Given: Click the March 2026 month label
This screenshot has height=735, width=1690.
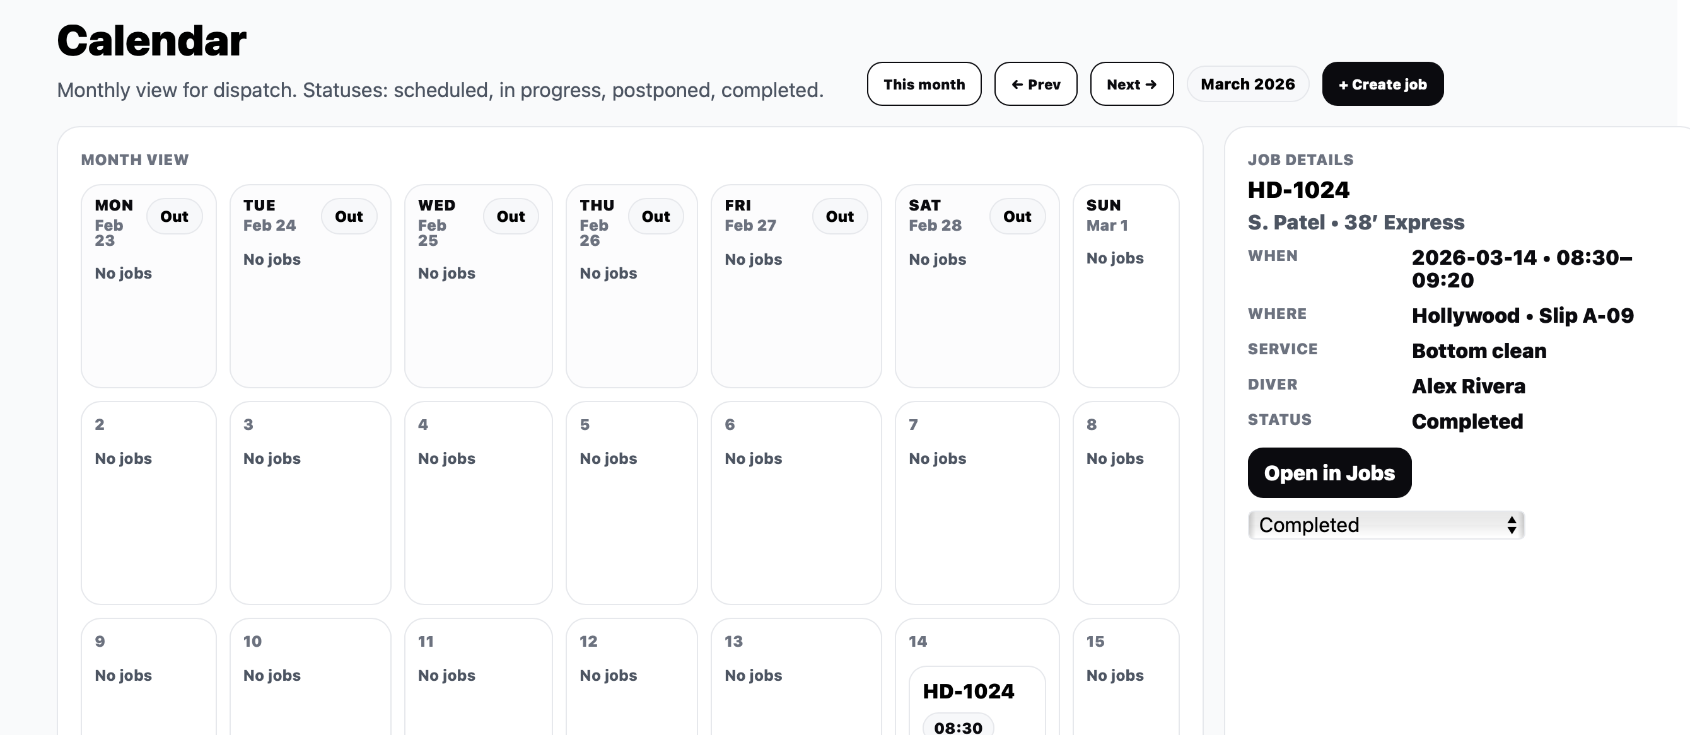Looking at the screenshot, I should pyautogui.click(x=1247, y=84).
